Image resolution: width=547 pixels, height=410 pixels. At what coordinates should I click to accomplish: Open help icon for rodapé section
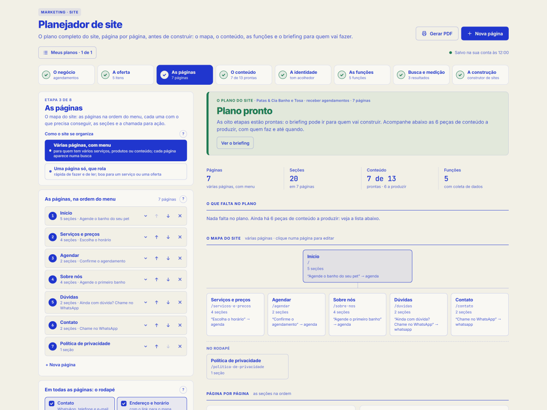[183, 390]
